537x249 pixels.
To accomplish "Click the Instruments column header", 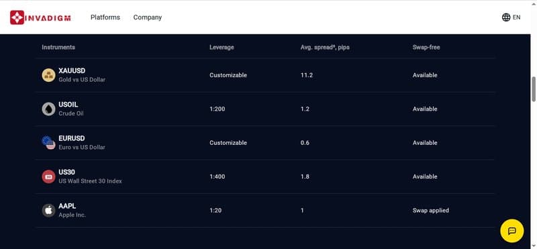I will 58,47.
